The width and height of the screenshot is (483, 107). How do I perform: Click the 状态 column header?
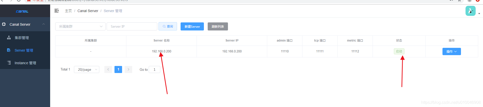pyautogui.click(x=399, y=41)
